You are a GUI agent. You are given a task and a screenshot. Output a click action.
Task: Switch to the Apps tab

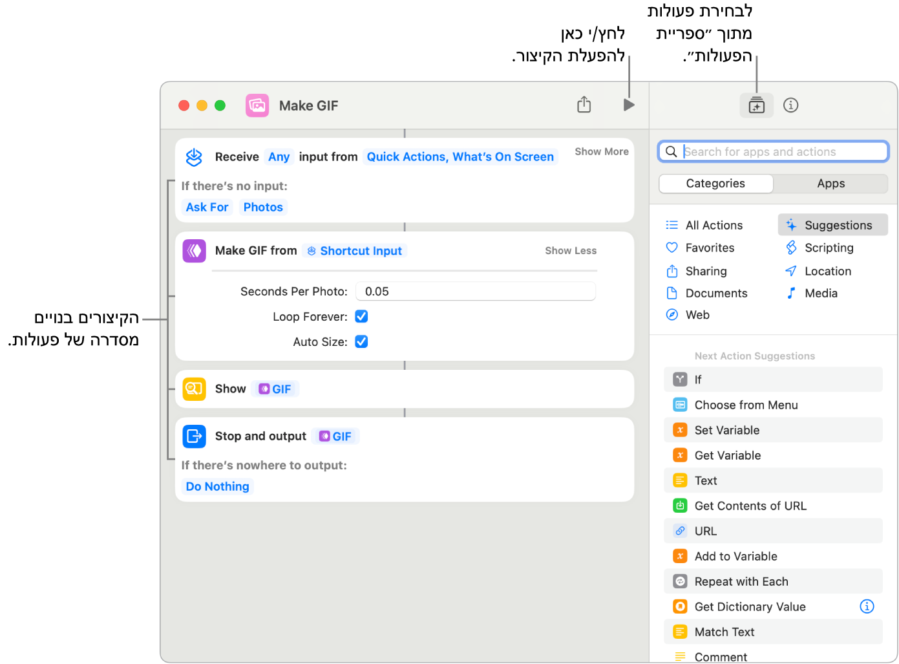tap(830, 184)
